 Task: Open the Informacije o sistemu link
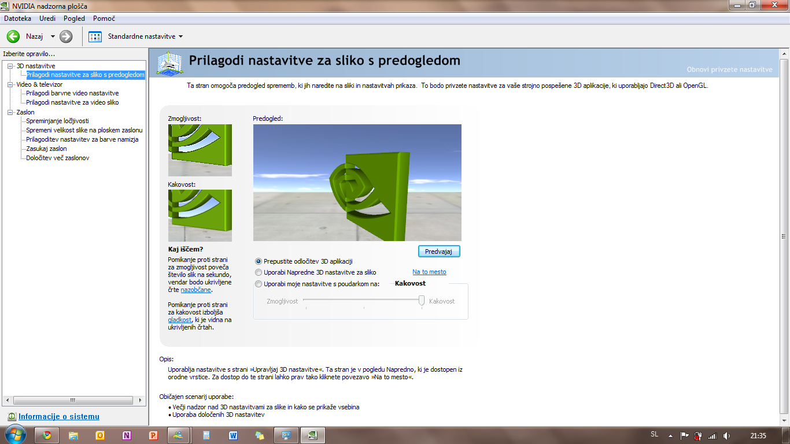click(x=59, y=417)
